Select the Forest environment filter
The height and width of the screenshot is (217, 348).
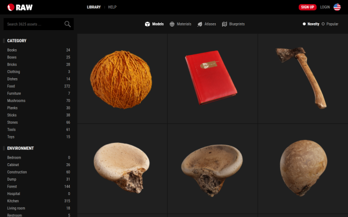coord(39,186)
